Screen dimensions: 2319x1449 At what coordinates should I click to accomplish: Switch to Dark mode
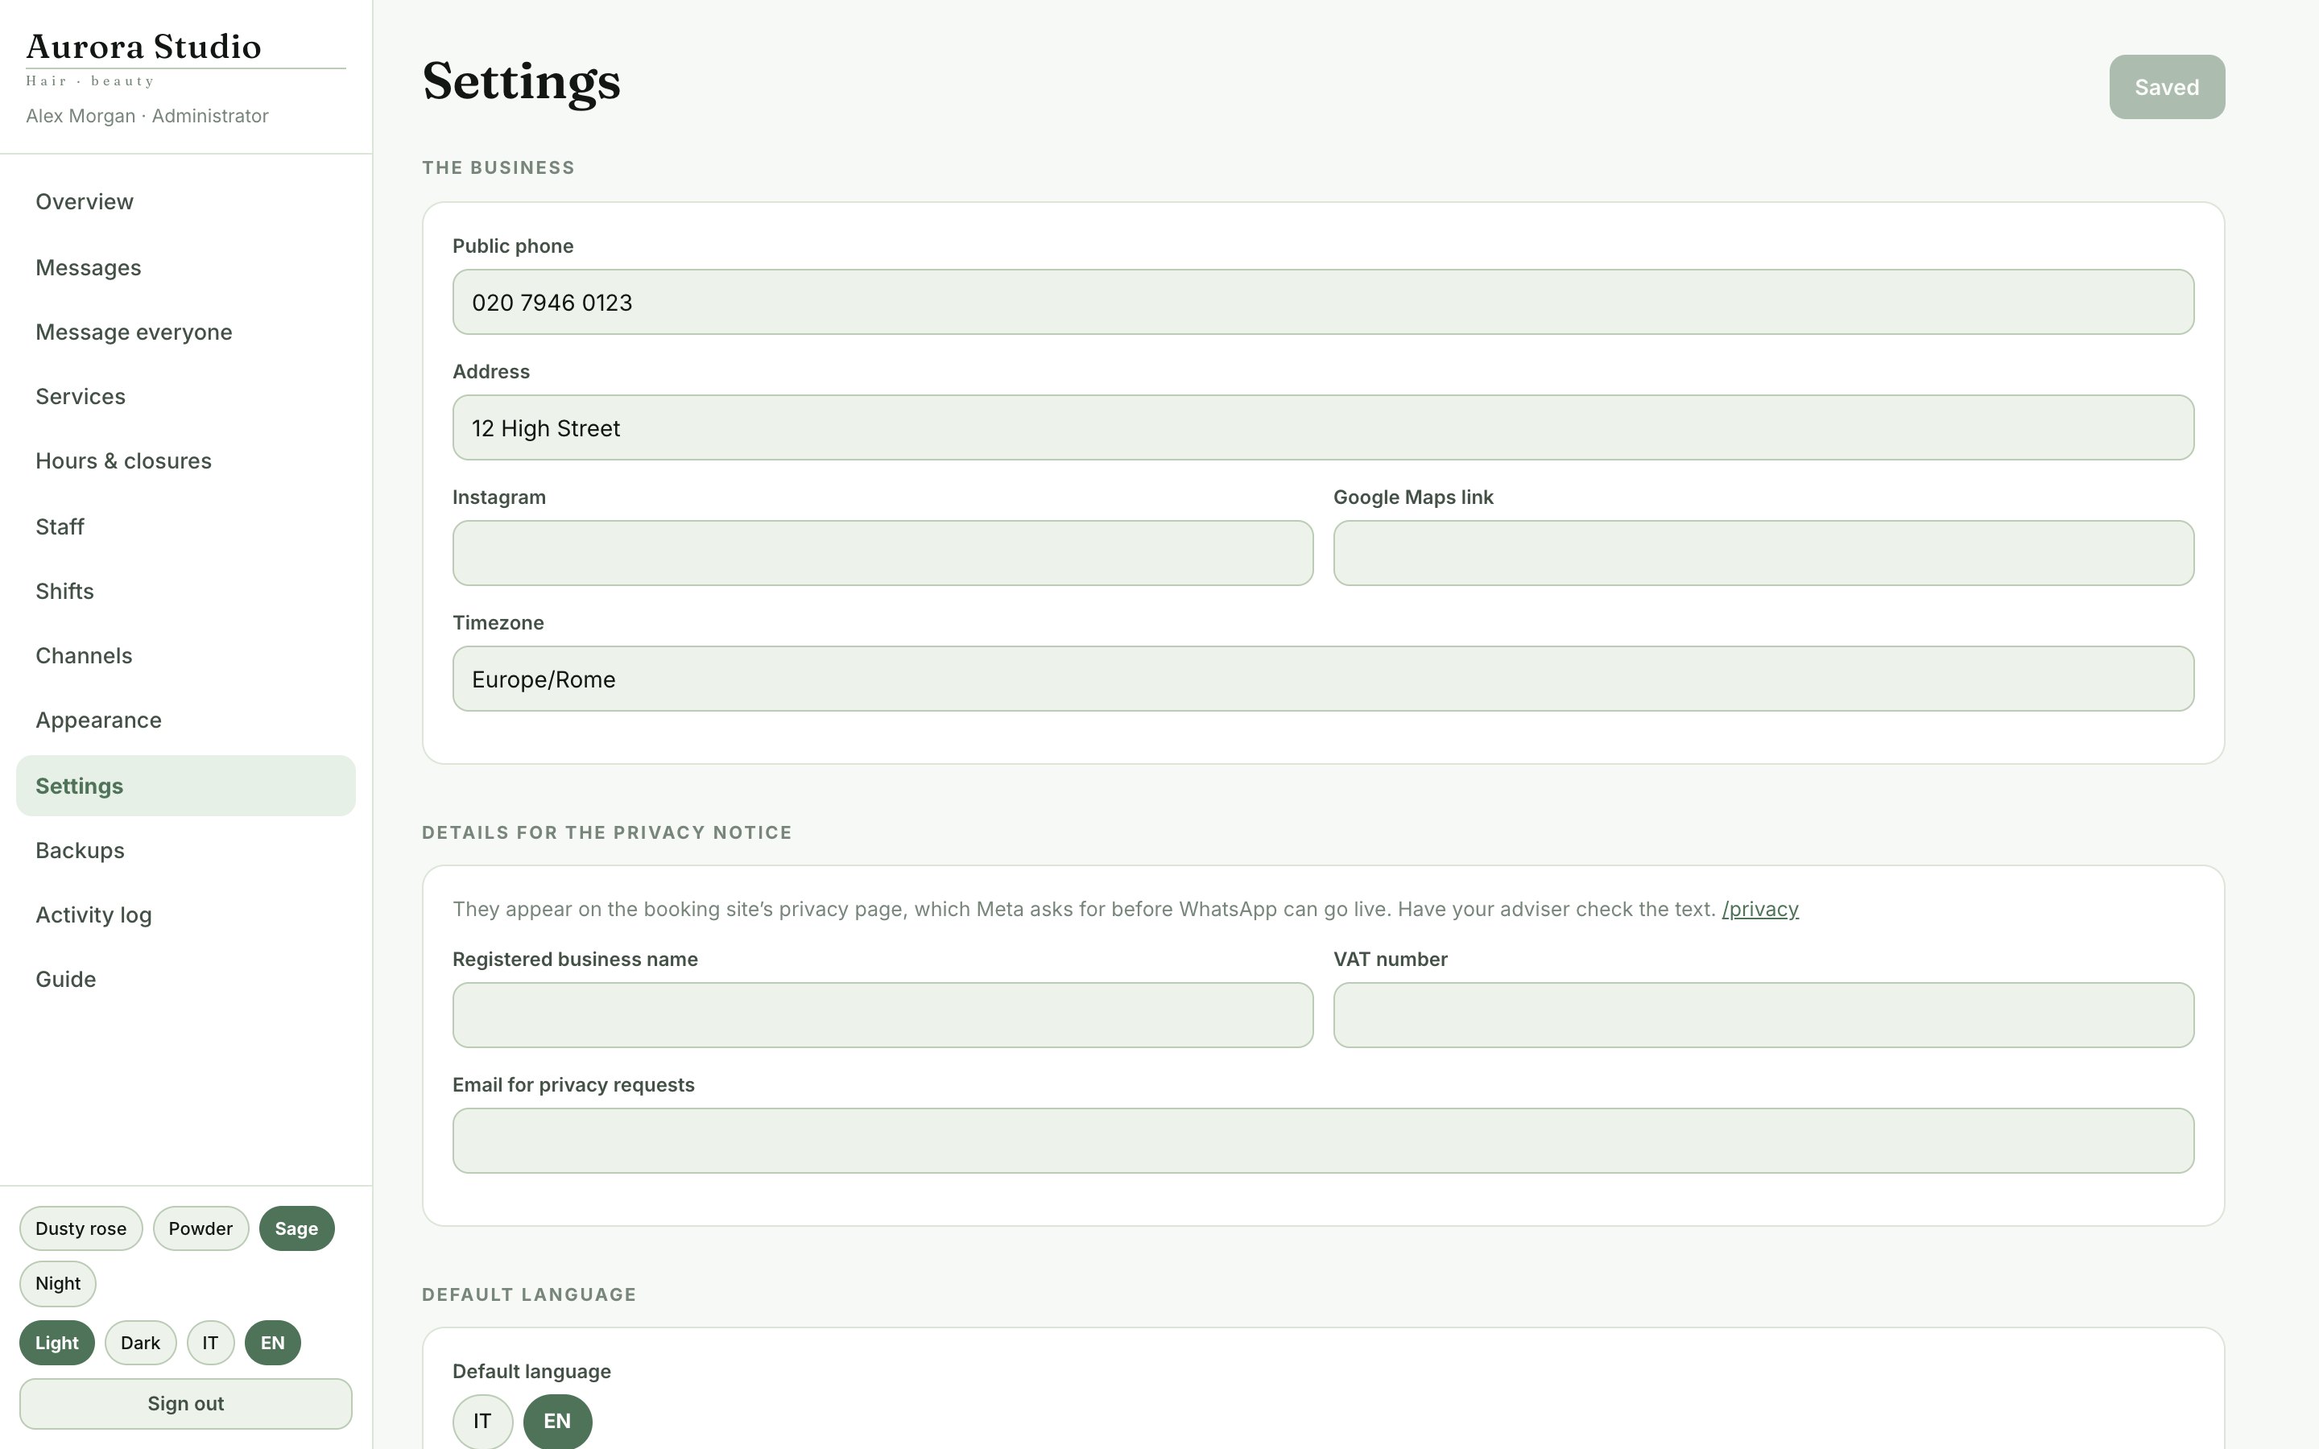pos(140,1344)
